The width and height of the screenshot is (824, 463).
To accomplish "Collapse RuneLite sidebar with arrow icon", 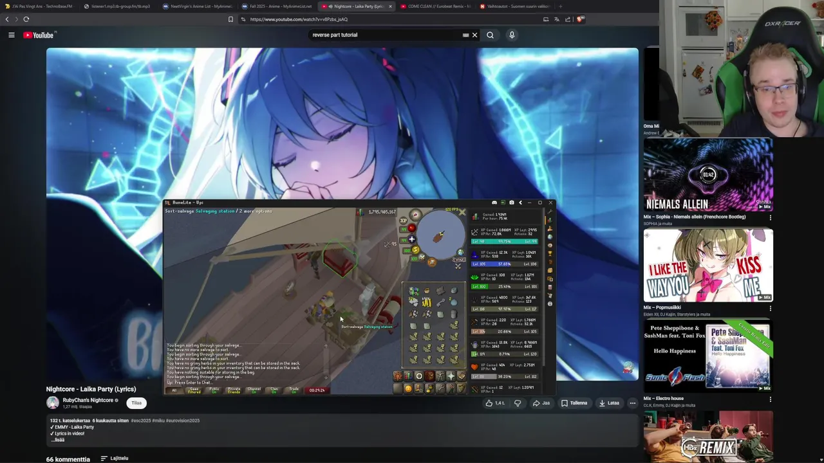I will pyautogui.click(x=521, y=203).
